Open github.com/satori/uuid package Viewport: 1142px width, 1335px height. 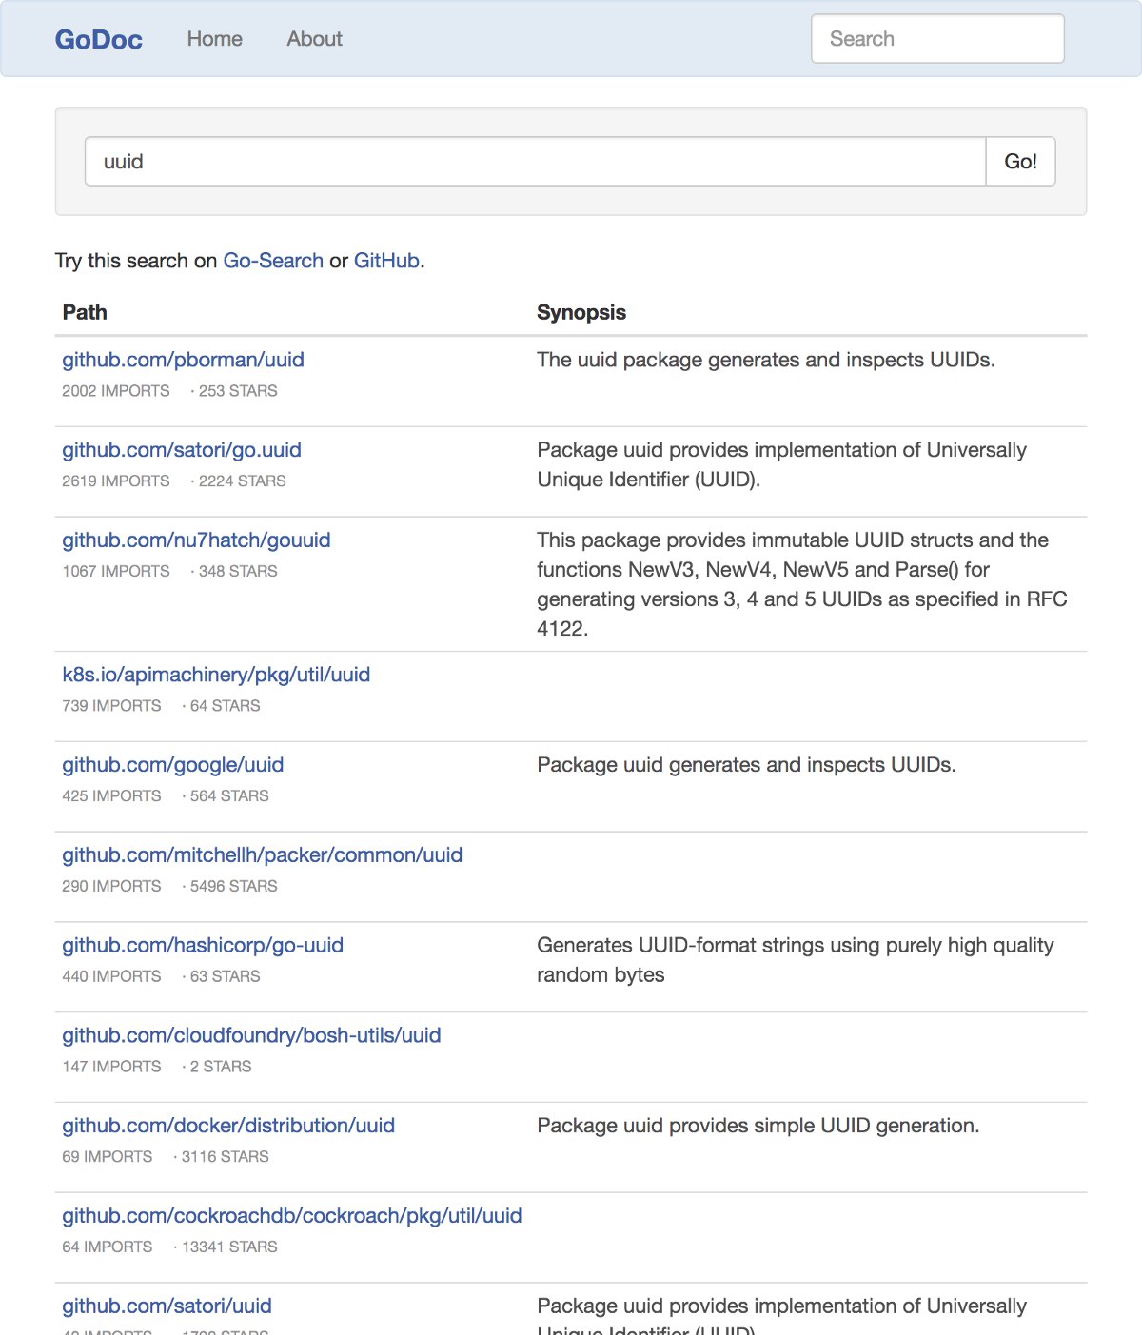pos(167,1306)
